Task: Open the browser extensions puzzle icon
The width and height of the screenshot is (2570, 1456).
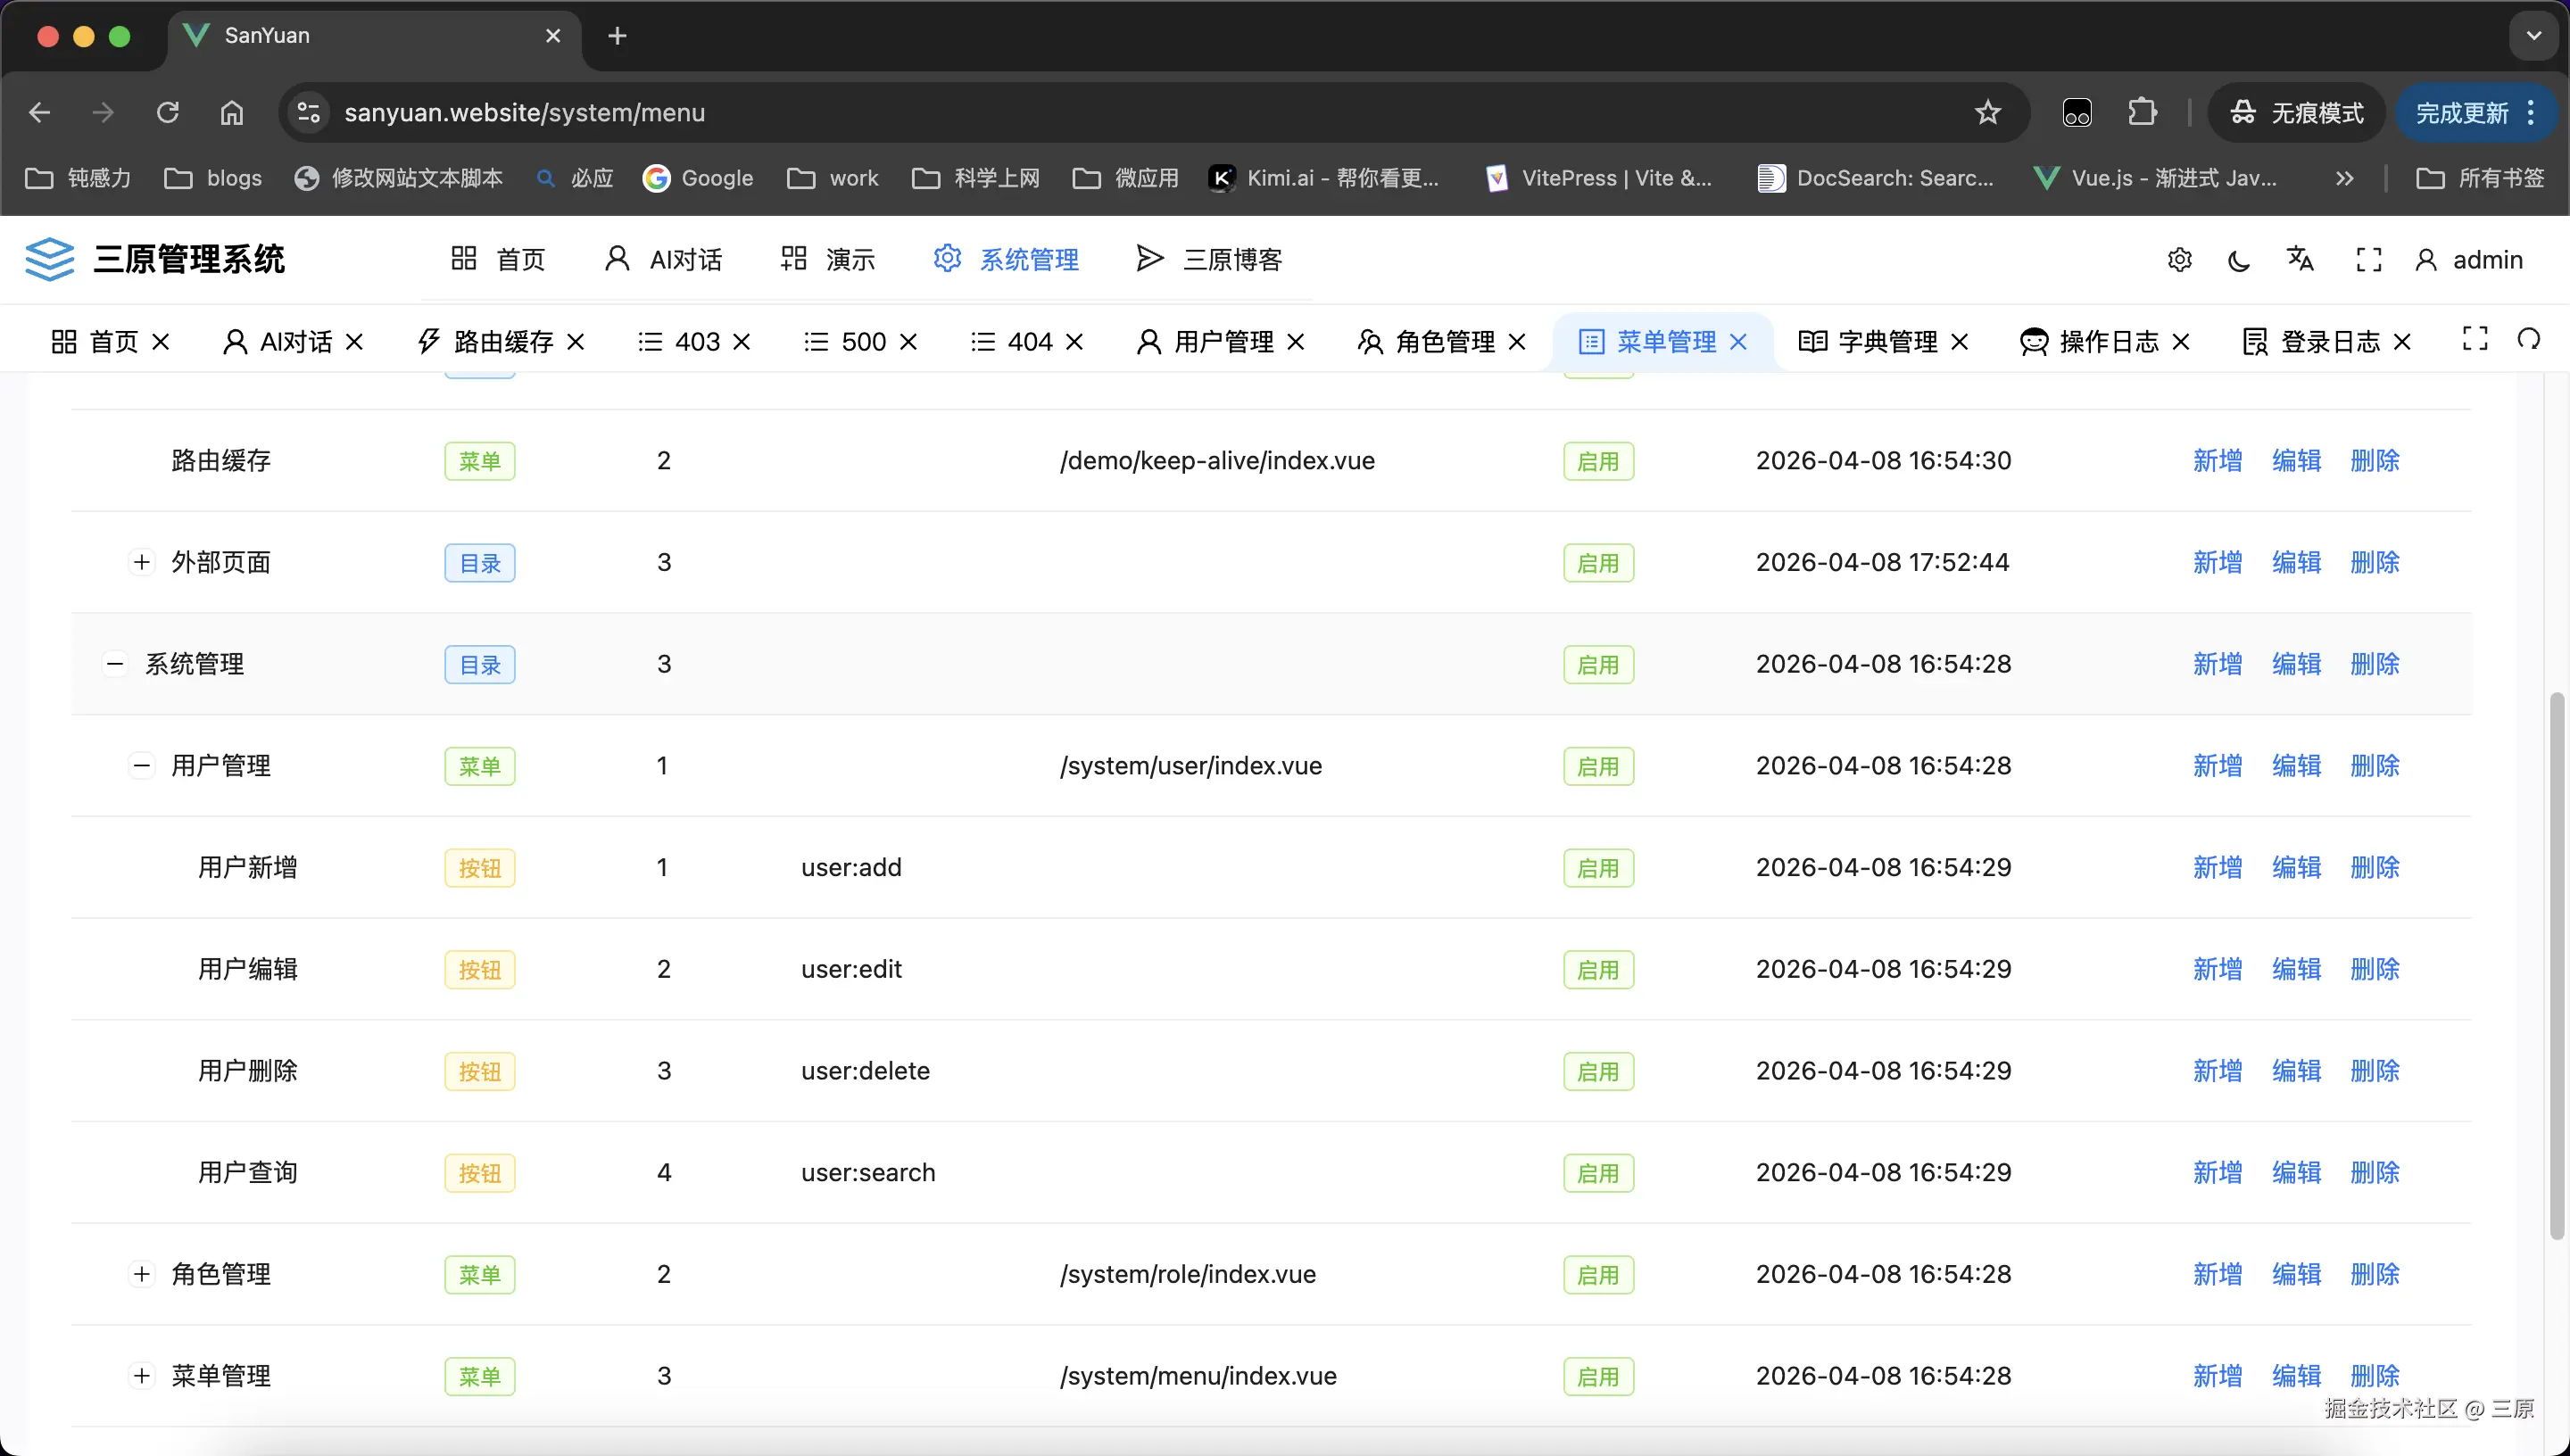Action: click(x=2142, y=112)
